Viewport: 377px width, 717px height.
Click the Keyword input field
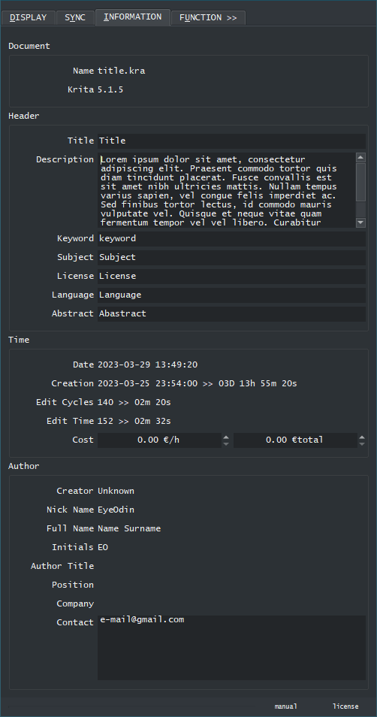coord(232,239)
